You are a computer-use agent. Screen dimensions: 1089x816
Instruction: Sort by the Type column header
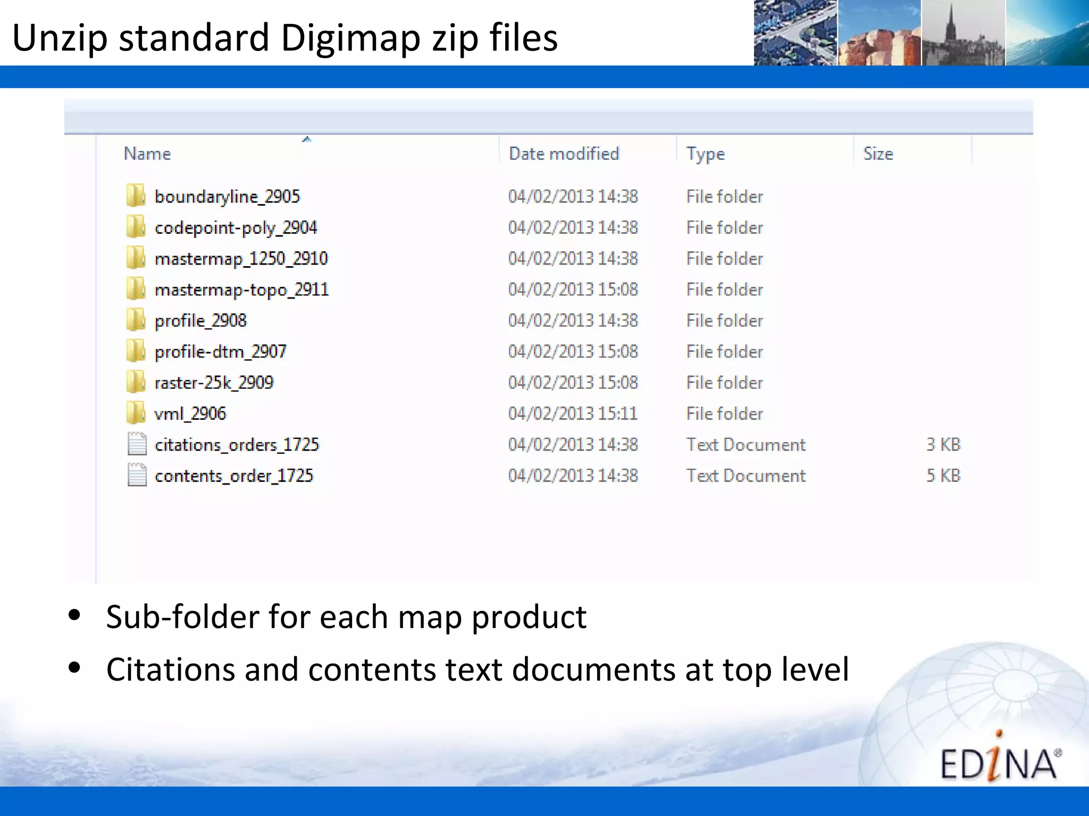click(x=705, y=154)
